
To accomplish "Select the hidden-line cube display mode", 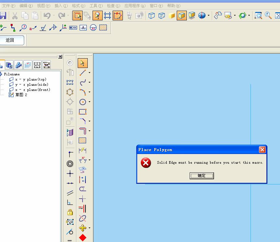I will point(162,16).
